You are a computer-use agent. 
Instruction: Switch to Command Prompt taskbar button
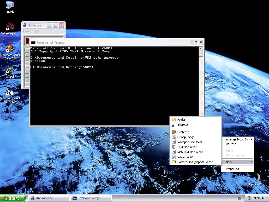(x=91, y=198)
